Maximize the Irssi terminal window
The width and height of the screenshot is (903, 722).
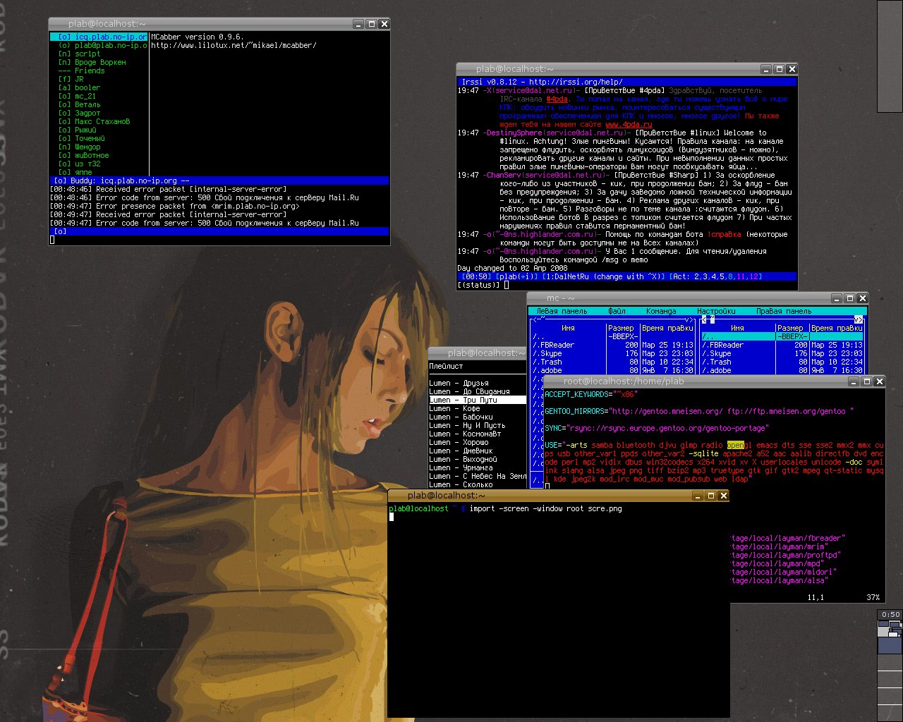779,69
